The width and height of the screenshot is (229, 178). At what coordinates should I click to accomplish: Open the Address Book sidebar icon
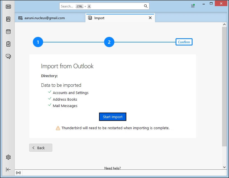[x=8, y=19]
